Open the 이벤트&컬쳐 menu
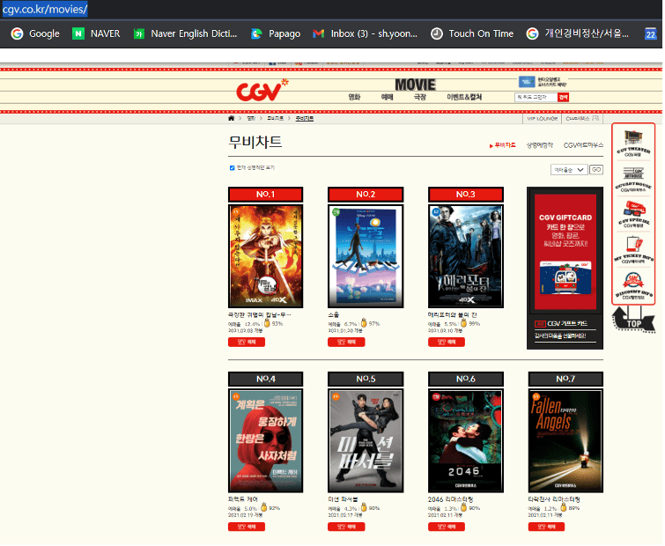Image resolution: width=665 pixels, height=546 pixels. [x=464, y=97]
